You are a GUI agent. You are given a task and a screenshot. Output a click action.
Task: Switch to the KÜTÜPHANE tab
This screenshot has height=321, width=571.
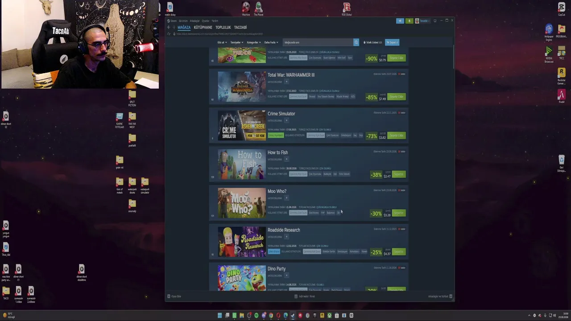click(x=203, y=27)
